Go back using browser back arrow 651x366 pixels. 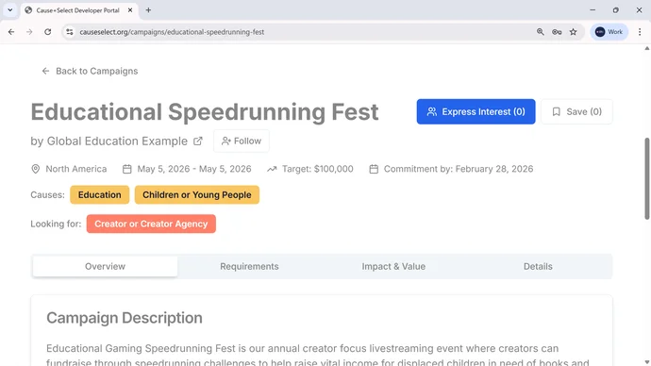pos(11,32)
